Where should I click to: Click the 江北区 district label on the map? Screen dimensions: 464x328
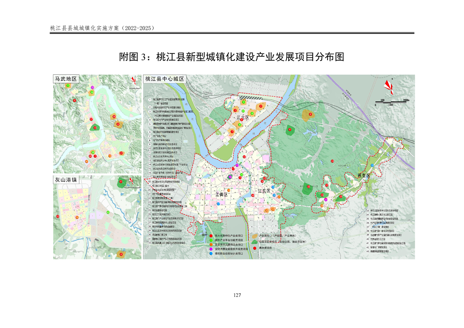click(x=243, y=118)
